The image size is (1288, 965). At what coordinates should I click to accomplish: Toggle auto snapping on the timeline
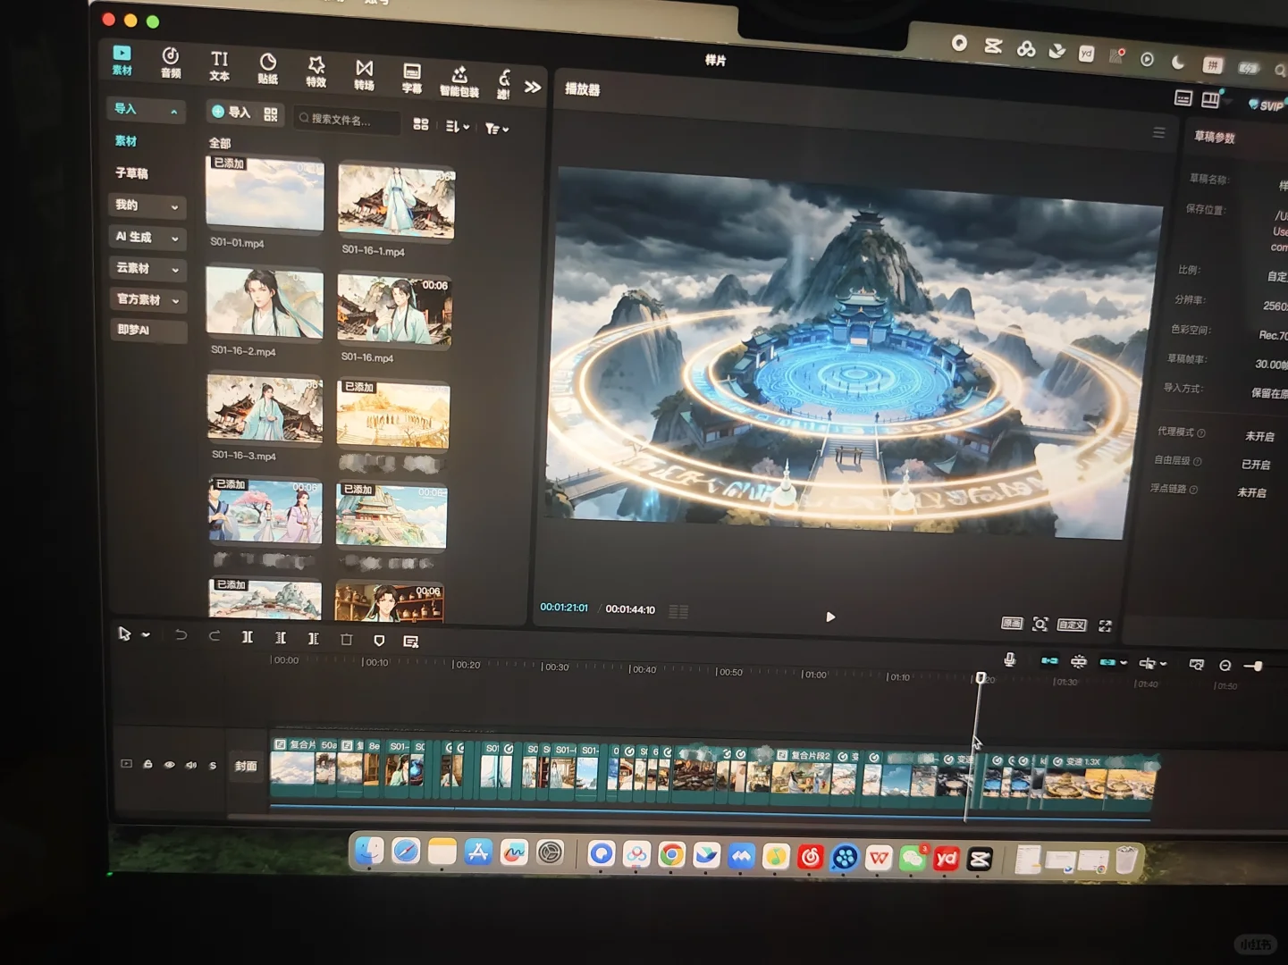coord(1079,662)
